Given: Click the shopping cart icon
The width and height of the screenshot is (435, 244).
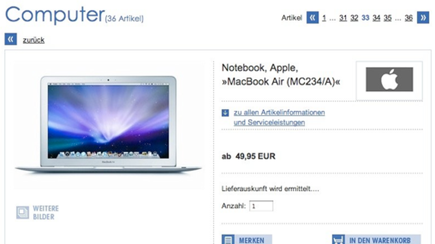Looking at the screenshot, I should pyautogui.click(x=338, y=239).
